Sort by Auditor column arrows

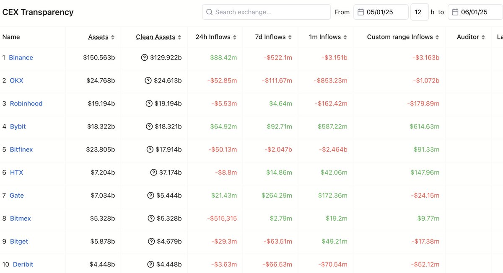pyautogui.click(x=483, y=37)
